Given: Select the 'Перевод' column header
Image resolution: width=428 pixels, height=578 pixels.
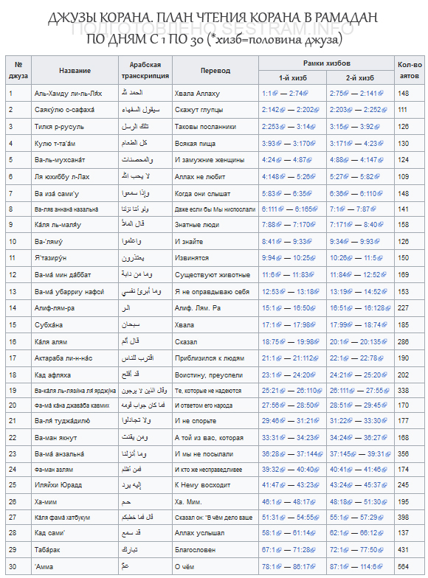Looking at the screenshot, I should coord(215,71).
